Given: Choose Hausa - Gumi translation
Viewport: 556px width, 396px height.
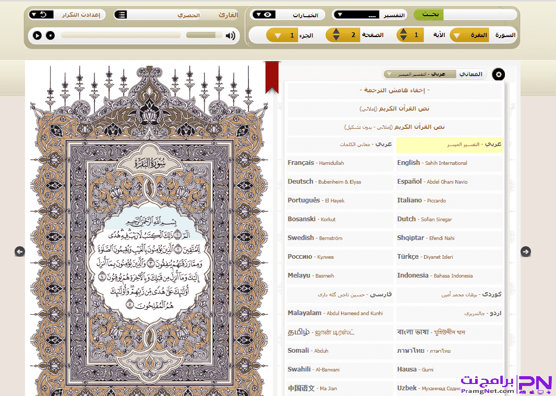Looking at the screenshot, I should point(449,370).
